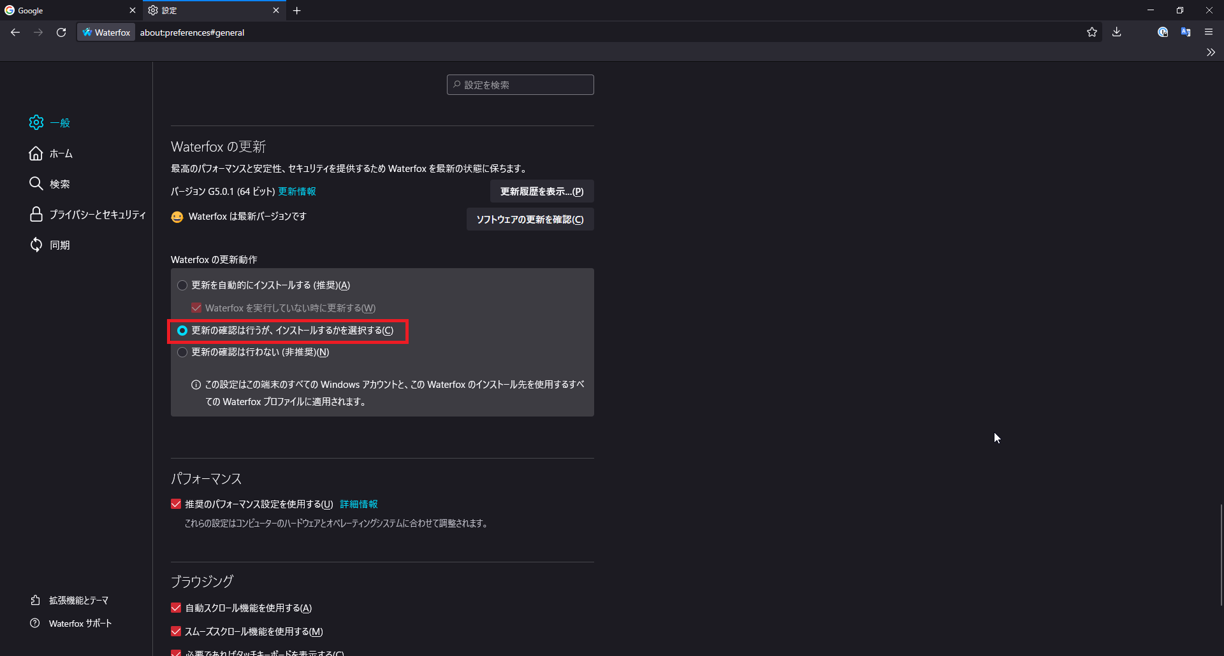Image resolution: width=1224 pixels, height=656 pixels.
Task: Click ソフトウェアの更新を確認 button
Action: click(x=530, y=219)
